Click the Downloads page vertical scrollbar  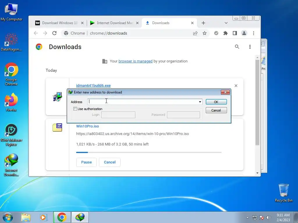[x=257, y=102]
